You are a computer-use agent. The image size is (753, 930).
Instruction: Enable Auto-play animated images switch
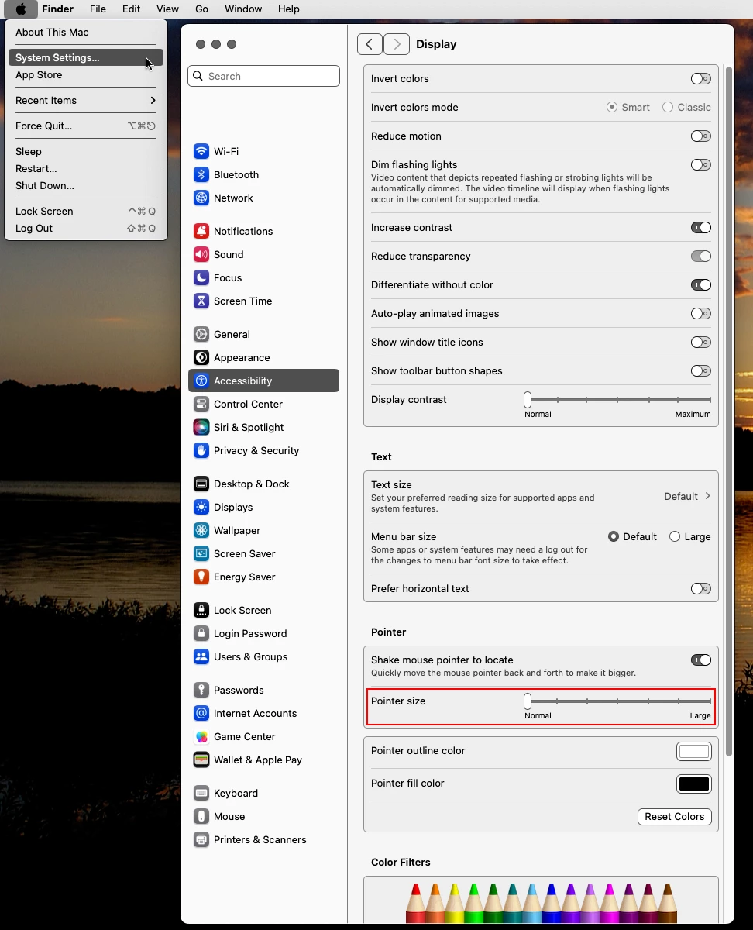click(700, 314)
